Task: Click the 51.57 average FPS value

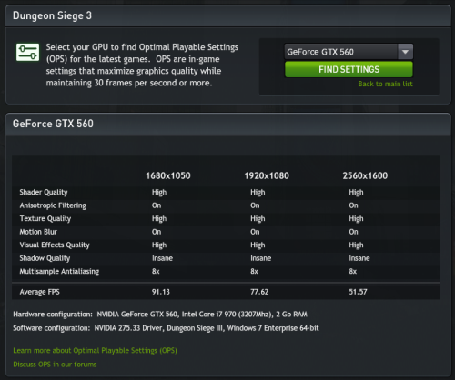Action: pyautogui.click(x=358, y=292)
